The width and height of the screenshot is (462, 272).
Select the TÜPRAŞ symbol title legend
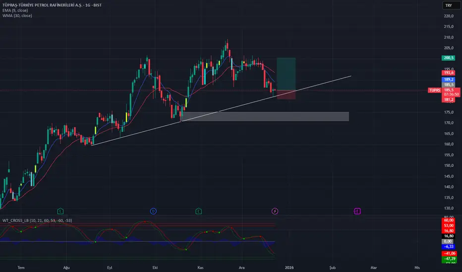tap(52, 5)
